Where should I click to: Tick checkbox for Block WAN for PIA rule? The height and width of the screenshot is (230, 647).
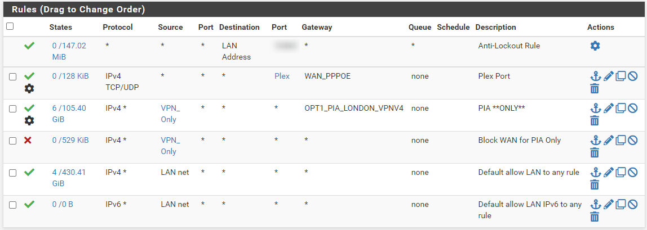pyautogui.click(x=13, y=141)
